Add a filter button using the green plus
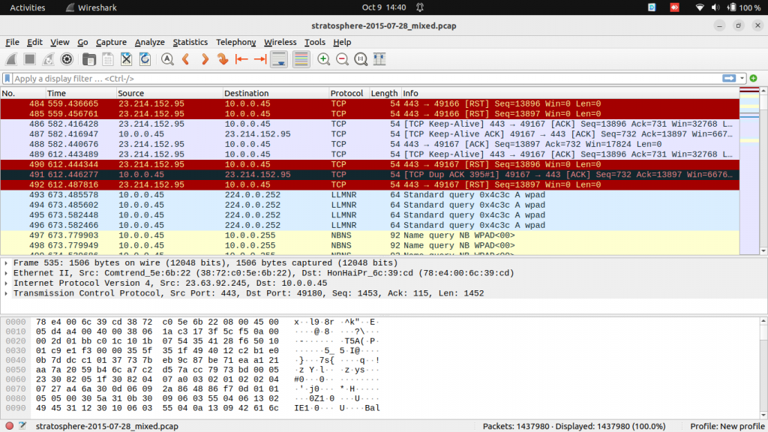Image resolution: width=768 pixels, height=432 pixels. point(754,77)
